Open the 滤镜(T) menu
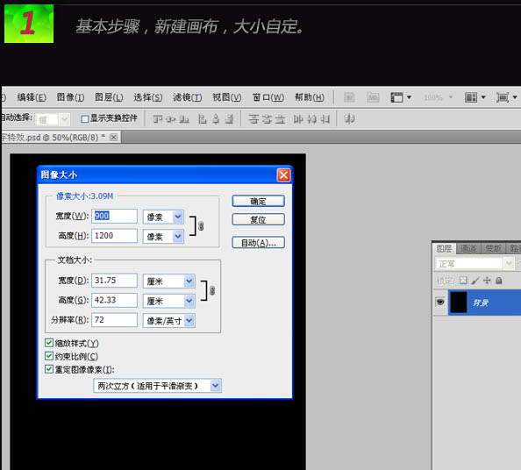521x470 pixels. 187,97
